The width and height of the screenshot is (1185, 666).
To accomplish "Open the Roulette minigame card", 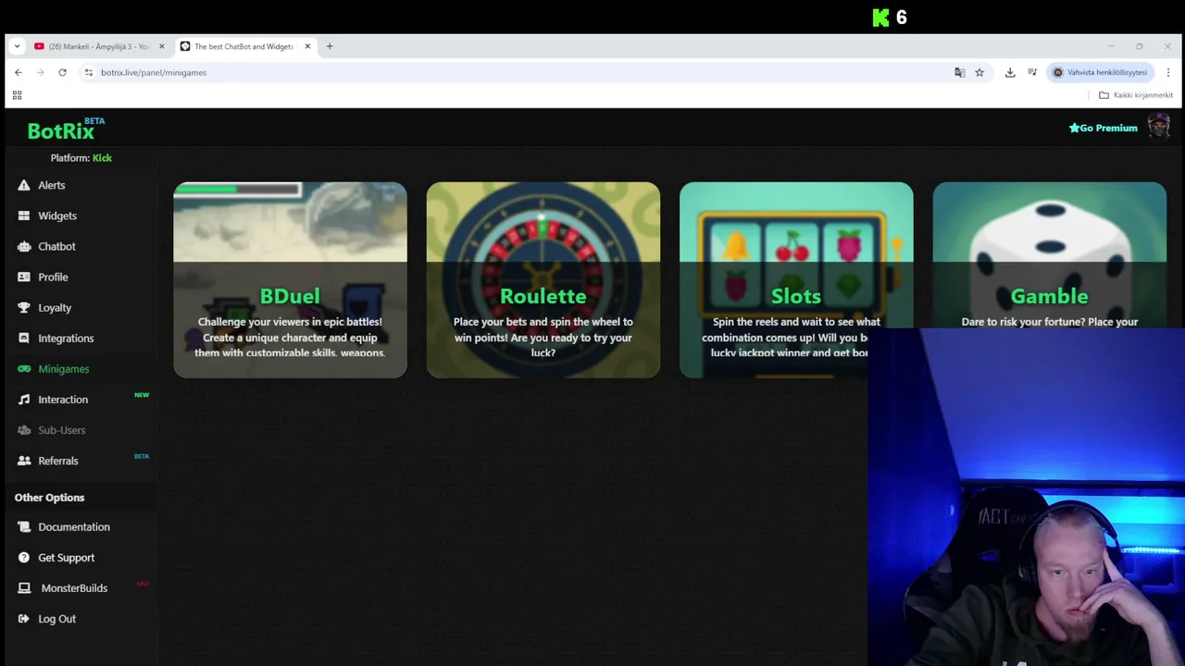I will click(543, 279).
